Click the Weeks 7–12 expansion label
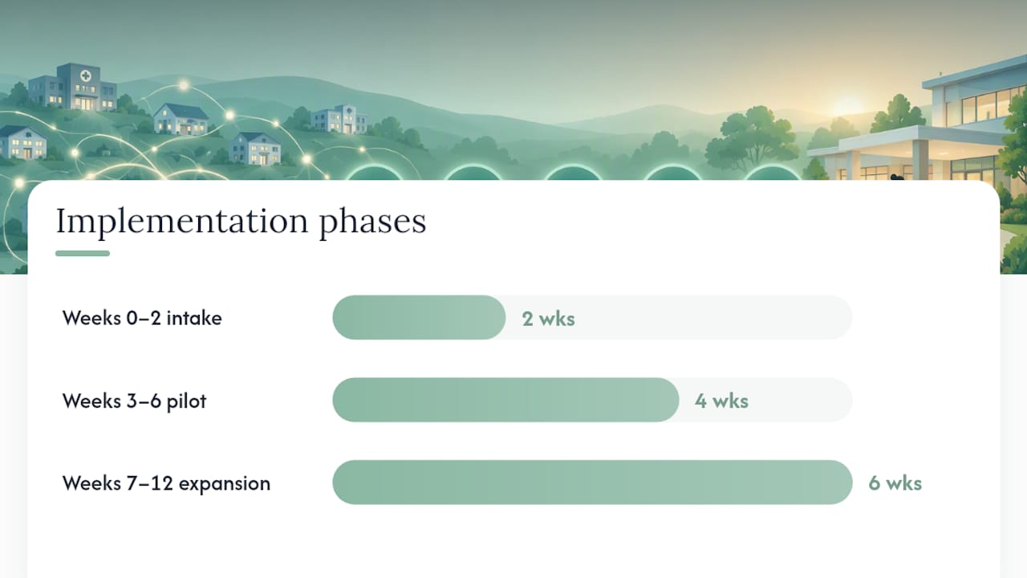 point(166,483)
